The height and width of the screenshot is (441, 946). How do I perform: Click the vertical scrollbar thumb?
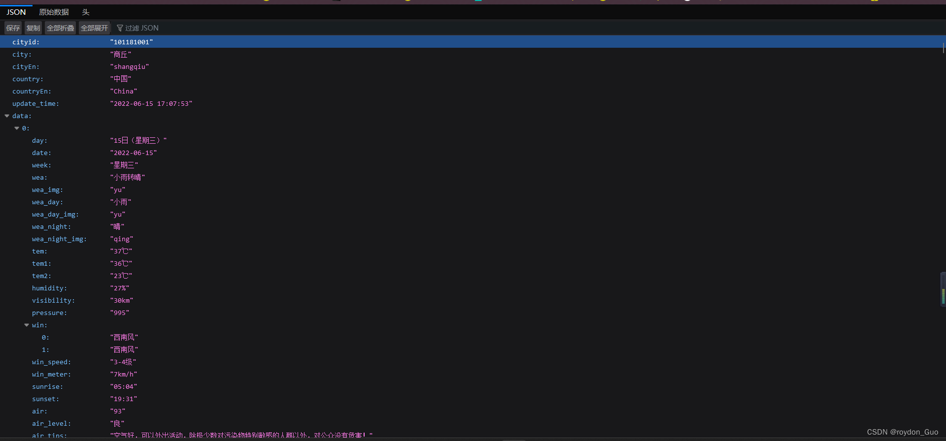click(x=943, y=48)
